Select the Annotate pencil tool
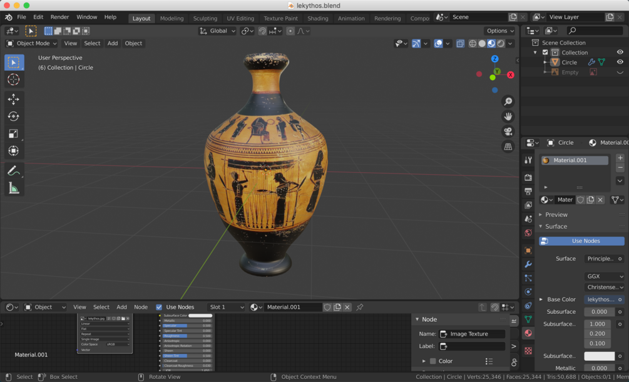Screen dimensions: 629x382 14,170
